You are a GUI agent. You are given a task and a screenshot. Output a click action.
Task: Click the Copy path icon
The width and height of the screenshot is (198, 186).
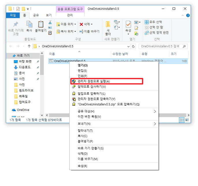coord(50,28)
